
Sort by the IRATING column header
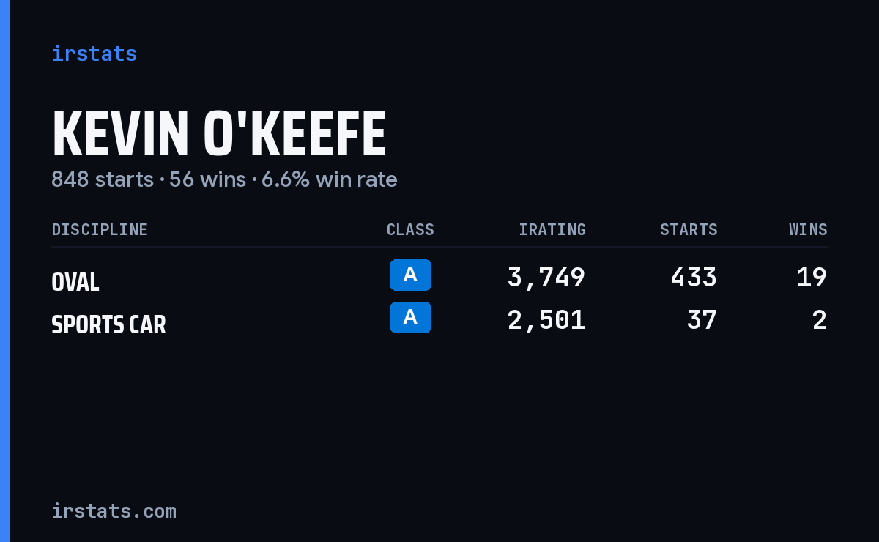click(552, 229)
